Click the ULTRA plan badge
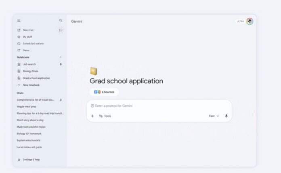Viewport: 281px width, 173px height. pyautogui.click(x=240, y=21)
